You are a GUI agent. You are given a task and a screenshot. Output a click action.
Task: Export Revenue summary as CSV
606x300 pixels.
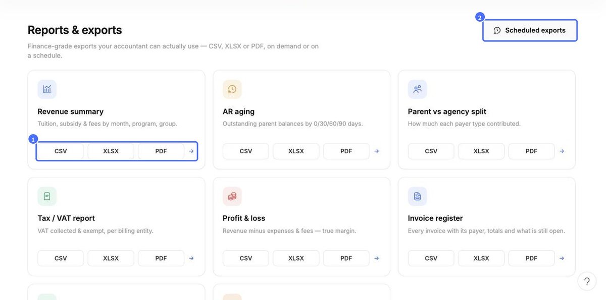tap(61, 151)
